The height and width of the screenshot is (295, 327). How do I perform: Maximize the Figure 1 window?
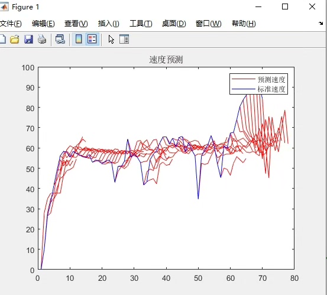tap(285, 7)
